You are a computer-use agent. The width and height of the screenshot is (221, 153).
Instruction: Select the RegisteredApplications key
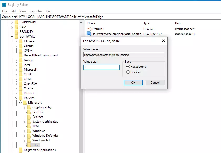pyautogui.click(x=40, y=150)
